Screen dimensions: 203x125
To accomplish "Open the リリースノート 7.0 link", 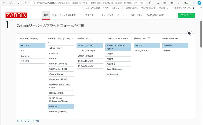I will (28, 121).
